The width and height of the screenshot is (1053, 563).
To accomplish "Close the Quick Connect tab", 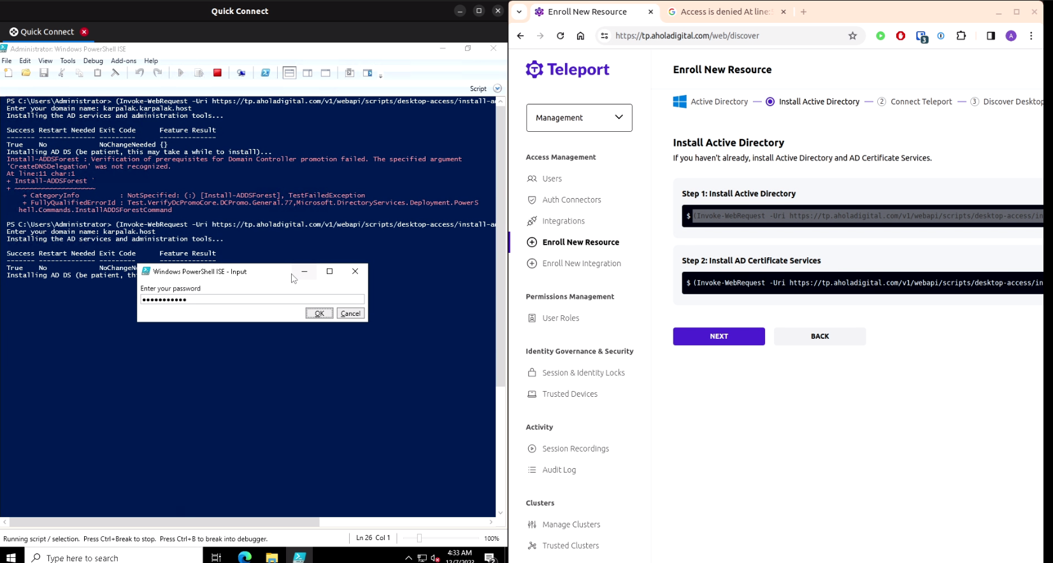I will click(x=84, y=32).
